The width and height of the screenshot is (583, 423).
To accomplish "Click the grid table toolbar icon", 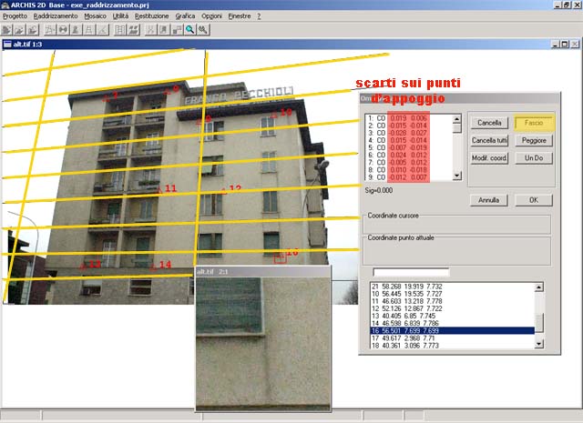I will click(x=120, y=30).
